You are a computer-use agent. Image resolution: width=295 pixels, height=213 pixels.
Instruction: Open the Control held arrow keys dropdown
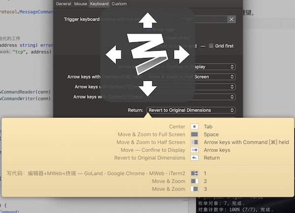(191, 97)
